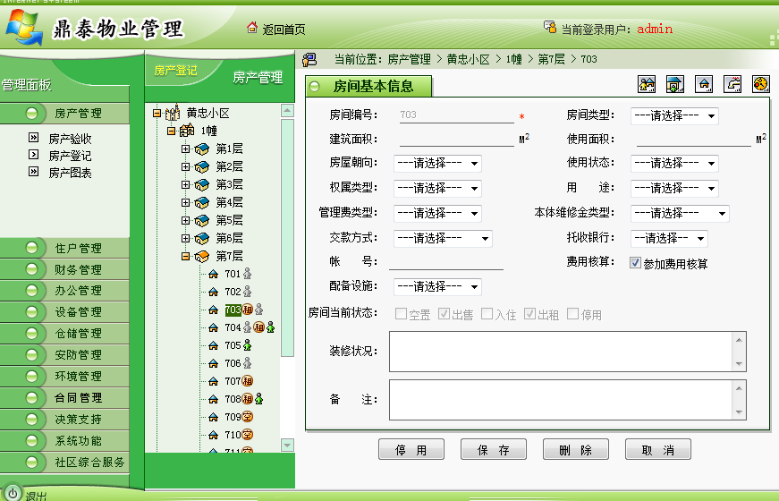Click the small house toolbar icon
The width and height of the screenshot is (779, 501).
pyautogui.click(x=704, y=84)
